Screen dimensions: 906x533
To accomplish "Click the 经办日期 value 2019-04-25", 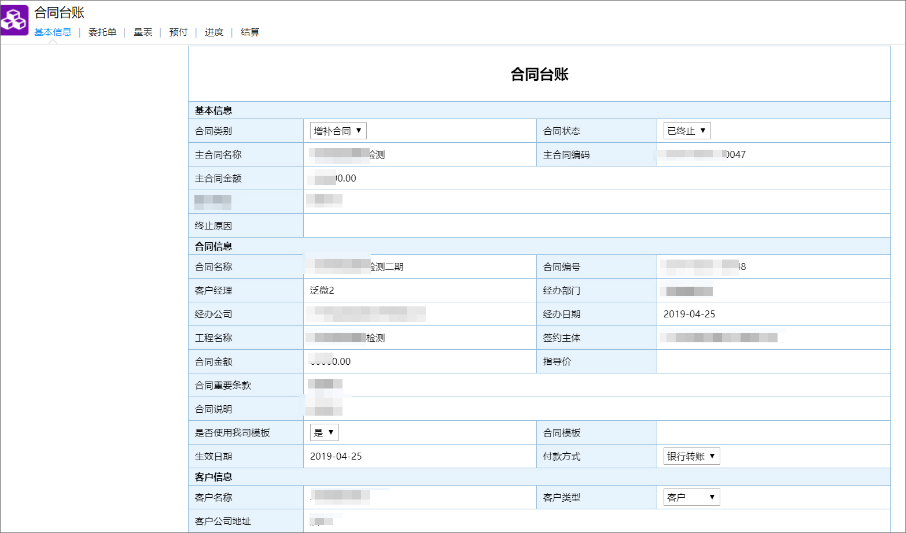I will 689,314.
